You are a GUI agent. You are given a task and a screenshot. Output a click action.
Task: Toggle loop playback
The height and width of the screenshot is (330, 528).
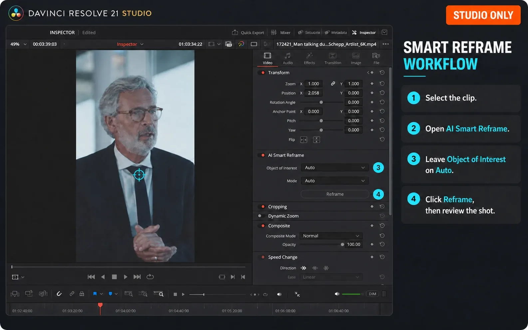[150, 277]
